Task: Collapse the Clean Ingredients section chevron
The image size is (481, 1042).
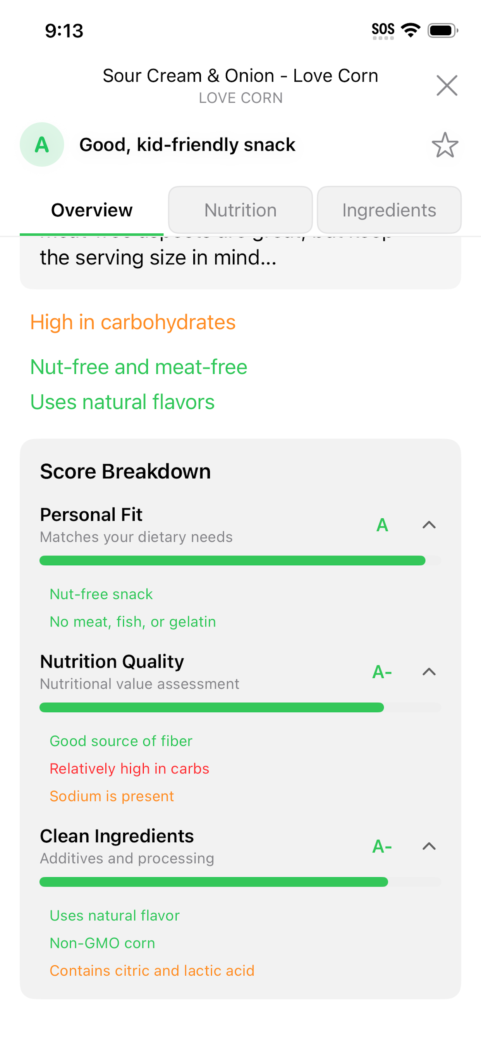Action: (429, 846)
